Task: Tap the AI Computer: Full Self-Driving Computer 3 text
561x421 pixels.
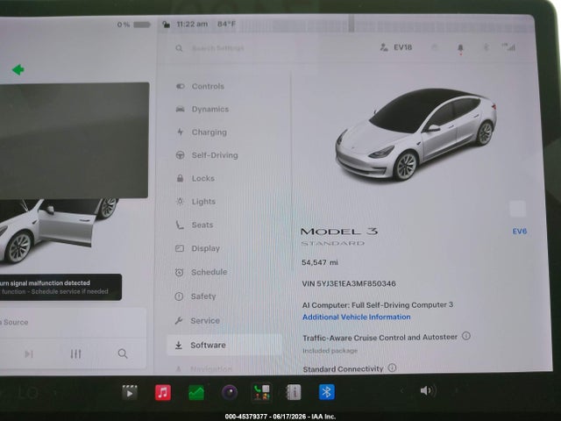Action: click(x=378, y=305)
